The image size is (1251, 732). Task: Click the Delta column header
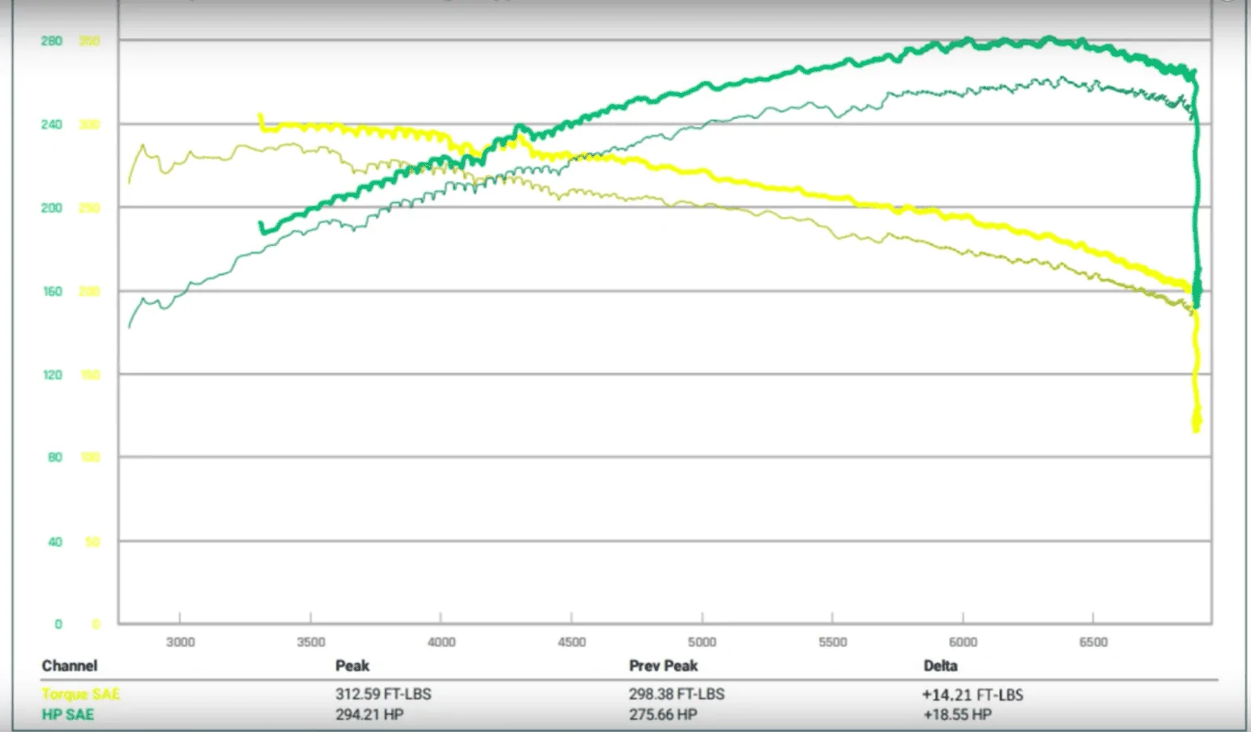[x=940, y=666]
